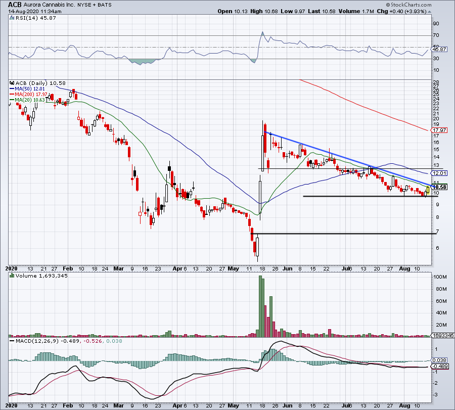Click the Aurora Cannabis Inc. company name

coord(50,5)
